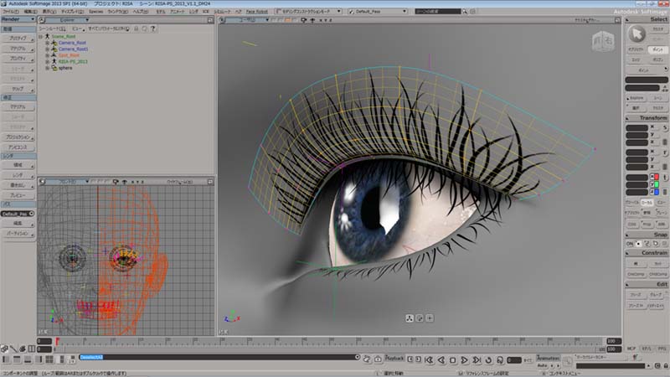The height and width of the screenshot is (377, 670).
Task: Click the large Select arrow tool
Action: point(636,34)
